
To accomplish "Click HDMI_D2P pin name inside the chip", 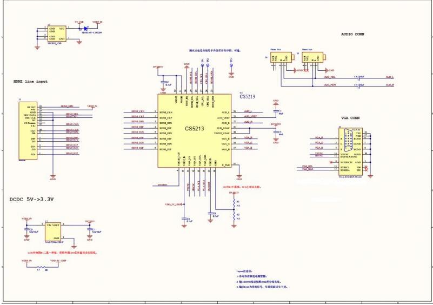I will point(166,149).
